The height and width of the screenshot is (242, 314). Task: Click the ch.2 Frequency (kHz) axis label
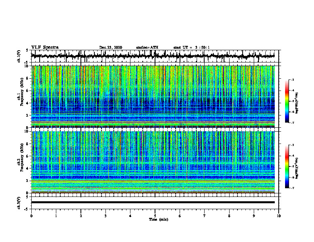pyautogui.click(x=21, y=157)
